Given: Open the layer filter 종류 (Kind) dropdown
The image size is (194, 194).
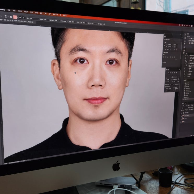Looking at the screenshot, I should point(184,106).
